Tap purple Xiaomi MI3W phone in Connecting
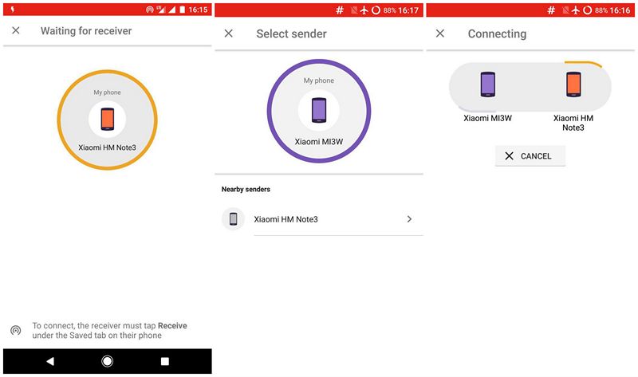Viewport: 638px width, 377px height. tap(488, 84)
